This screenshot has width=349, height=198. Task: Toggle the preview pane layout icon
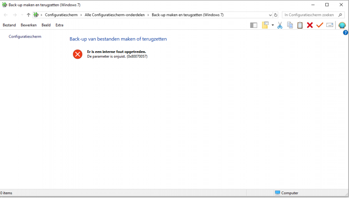point(254,25)
